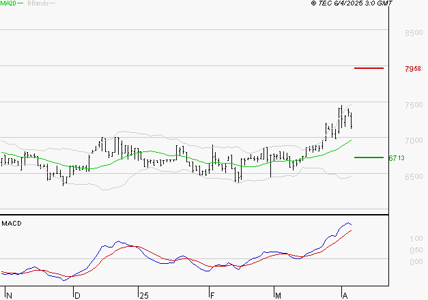Viewport: 428px width, 300px height.
Task: Click the M month marker on the time axis
Action: pos(278,296)
